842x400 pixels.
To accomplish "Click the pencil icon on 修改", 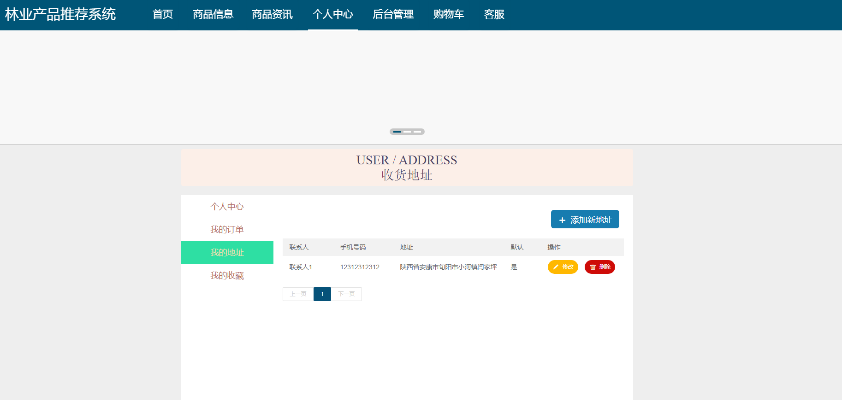I will tap(556, 267).
